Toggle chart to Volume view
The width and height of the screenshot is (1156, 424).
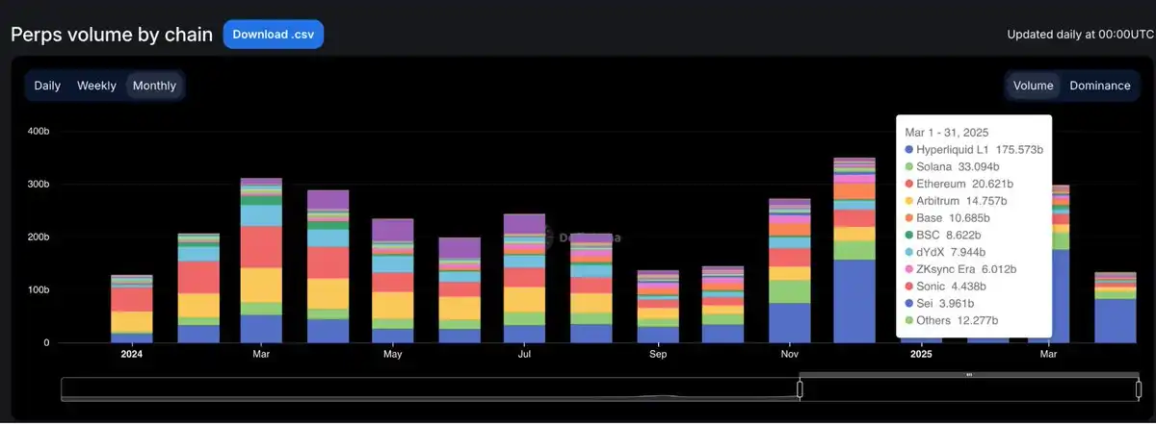(1033, 86)
